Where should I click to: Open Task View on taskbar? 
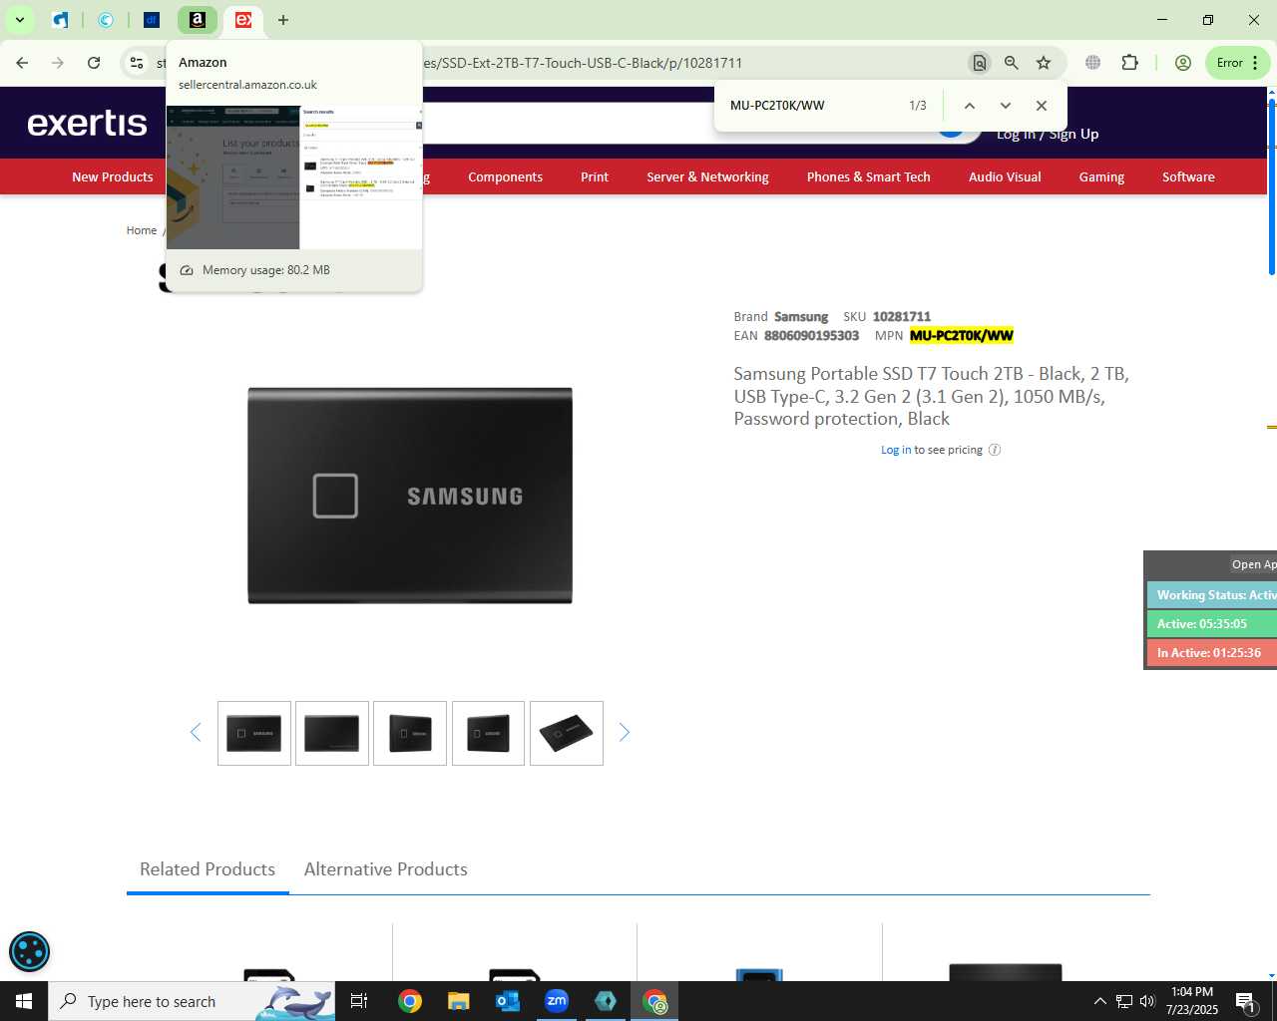coord(359,1001)
